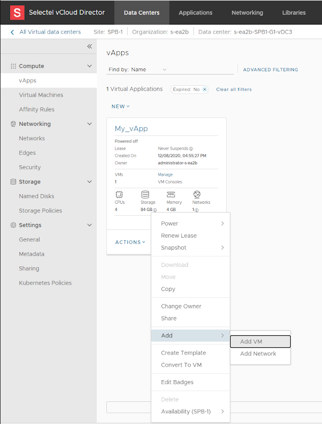Expand the Availability (SPB-1) submenu
Viewport: 322px width, 424px height.
[191, 411]
